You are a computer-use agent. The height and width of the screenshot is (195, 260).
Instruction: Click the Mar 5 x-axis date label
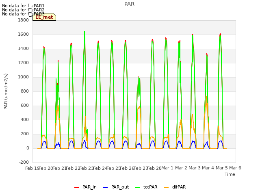coord(222,168)
